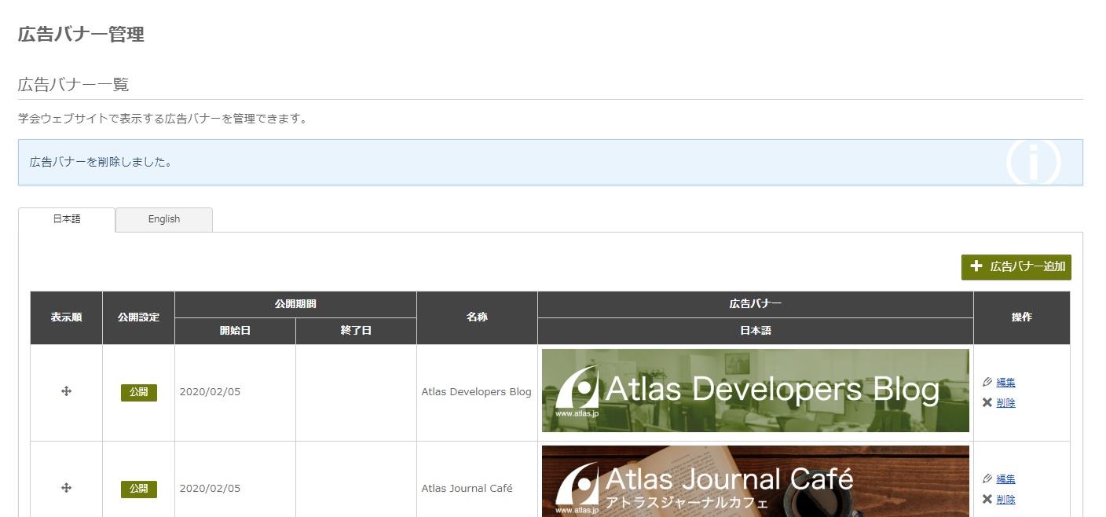Click start date 2020/02/05 of Atlas Journal Café
1106x517 pixels.
210,489
